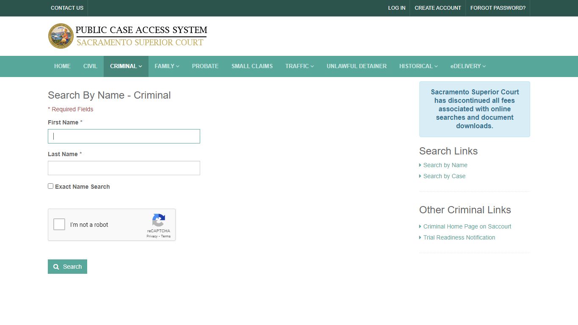Expand the eDELIVERY menu dropdown
This screenshot has height=325, width=578.
(468, 66)
